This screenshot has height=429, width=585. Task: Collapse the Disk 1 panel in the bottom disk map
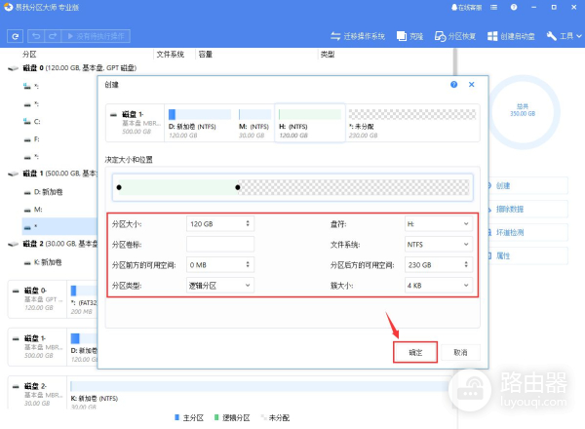(x=16, y=338)
